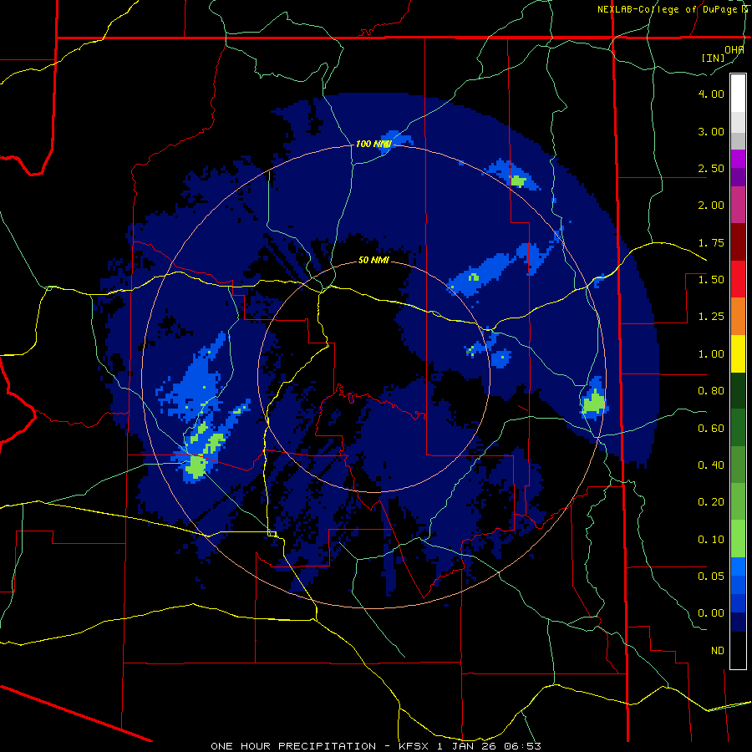This screenshot has height=752, width=752.
Task: Click the 0.00 legend value
Action: 711,613
